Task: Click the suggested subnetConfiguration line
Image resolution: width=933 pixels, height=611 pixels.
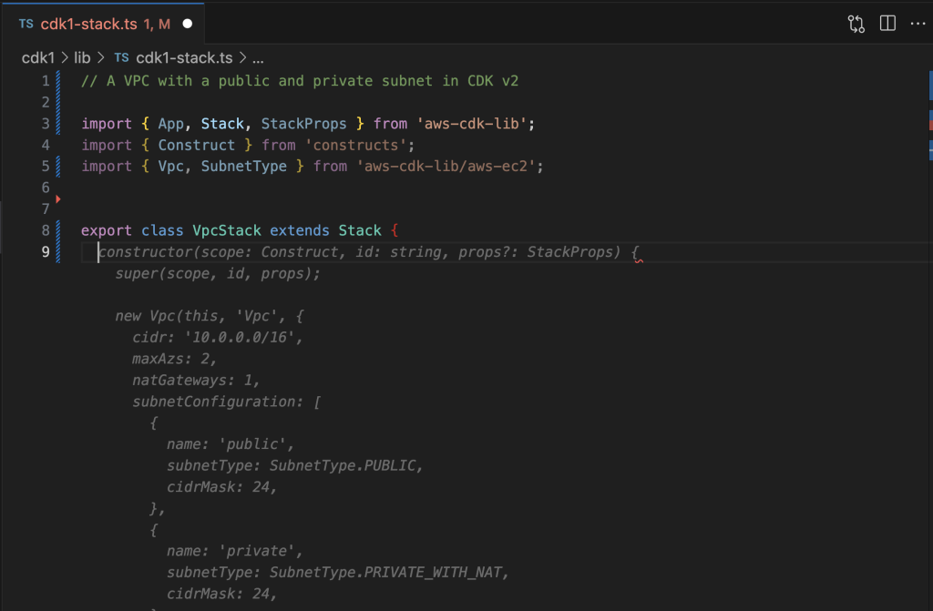Action: (x=226, y=402)
